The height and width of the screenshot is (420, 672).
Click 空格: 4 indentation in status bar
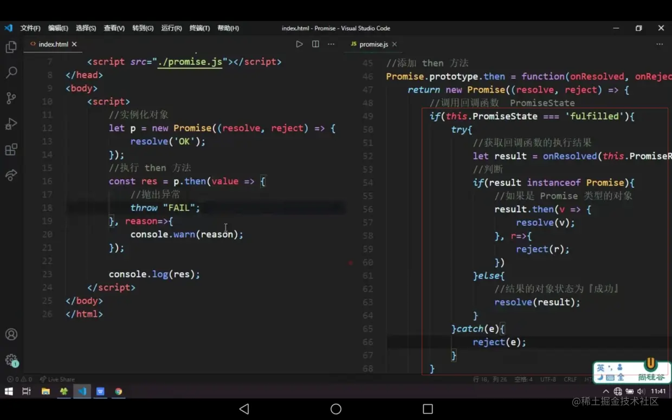click(x=524, y=379)
